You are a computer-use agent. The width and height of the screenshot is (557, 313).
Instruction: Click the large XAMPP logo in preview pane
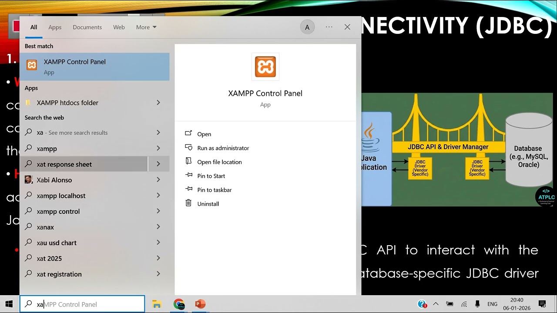[x=265, y=67]
